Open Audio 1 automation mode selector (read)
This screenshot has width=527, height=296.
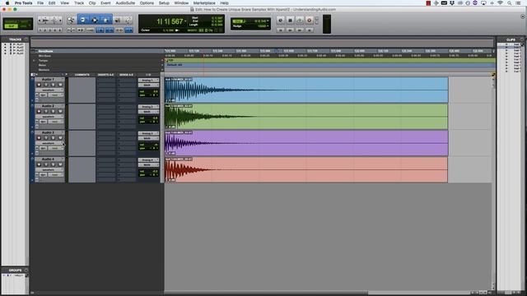[55, 95]
